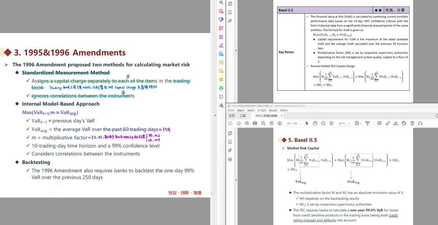Open the 68.1% zoom level dropdown
438x225 pixels.
click(344, 123)
